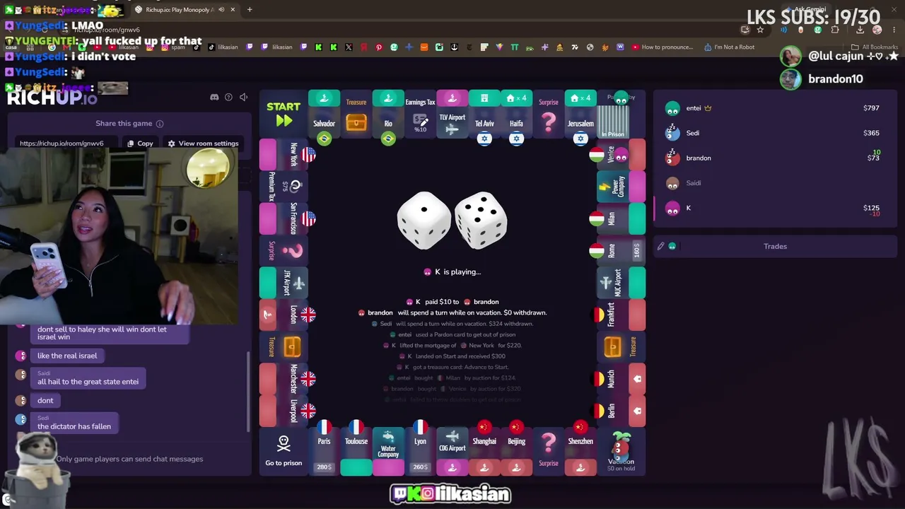
Task: Select the Salvador property tile
Action: (324, 115)
